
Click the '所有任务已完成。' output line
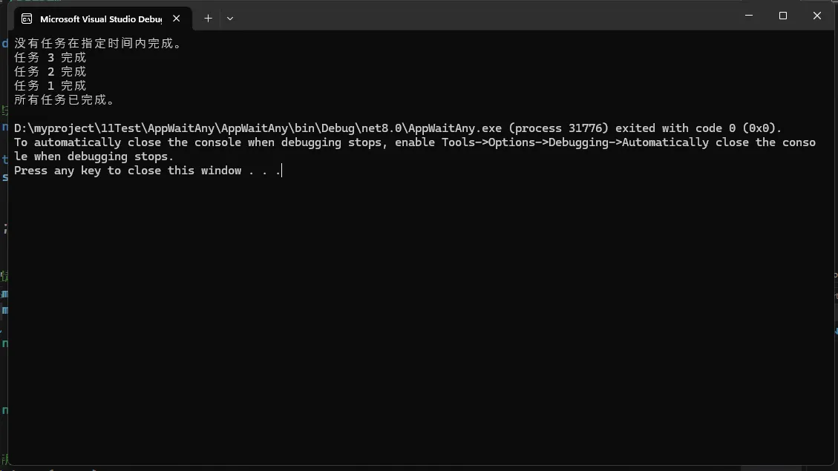(65, 99)
